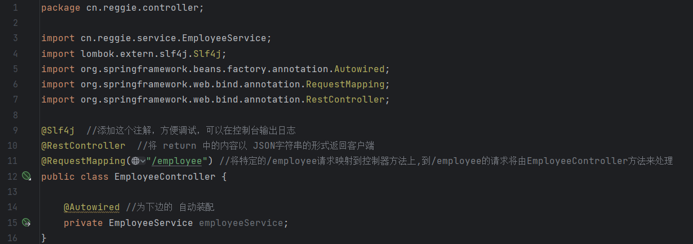Click the globe URL icon in @RequestMapping

pyautogui.click(x=135, y=161)
